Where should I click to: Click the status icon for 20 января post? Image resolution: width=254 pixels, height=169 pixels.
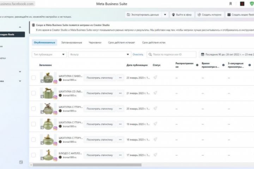coord(155,108)
